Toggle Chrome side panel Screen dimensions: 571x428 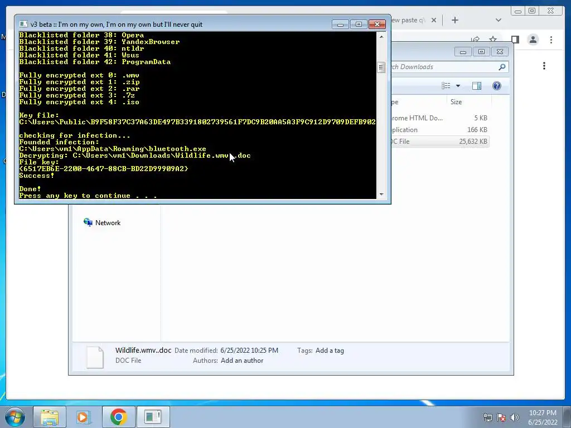coord(515,40)
